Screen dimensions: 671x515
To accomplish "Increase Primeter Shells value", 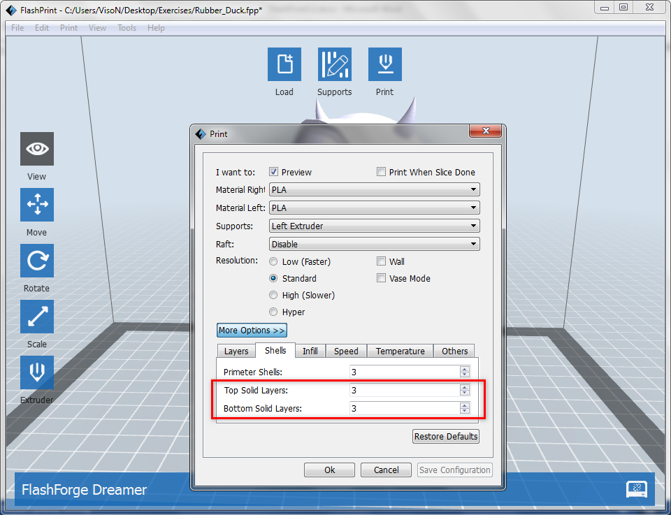I will [465, 369].
